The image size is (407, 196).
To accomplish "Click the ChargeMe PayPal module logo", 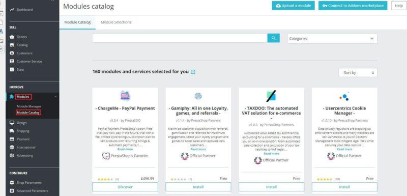I will click(x=125, y=96).
